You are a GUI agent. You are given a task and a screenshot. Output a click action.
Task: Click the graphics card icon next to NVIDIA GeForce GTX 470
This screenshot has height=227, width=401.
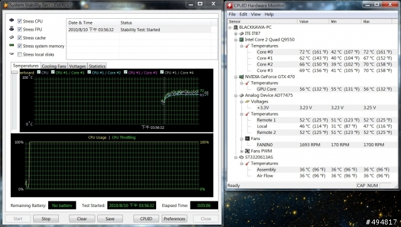pos(241,76)
